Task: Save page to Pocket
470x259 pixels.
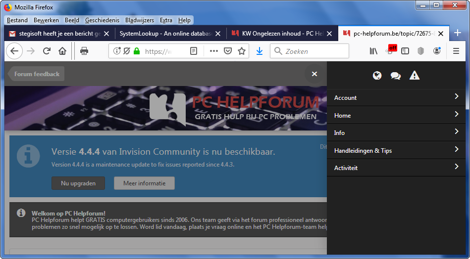Action: pos(228,51)
